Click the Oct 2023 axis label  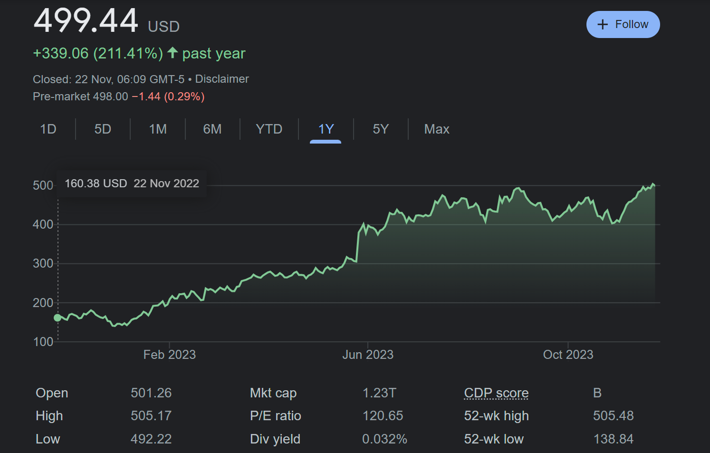point(568,355)
